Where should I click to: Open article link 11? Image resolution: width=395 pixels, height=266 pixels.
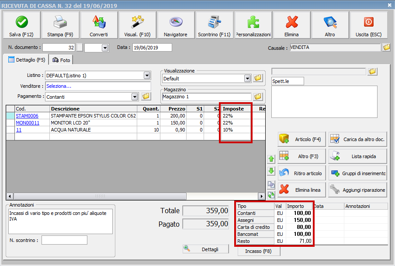tap(19, 130)
